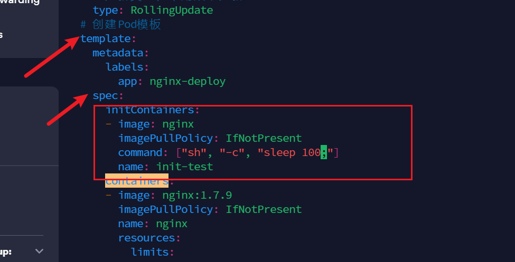The width and height of the screenshot is (515, 262).
Task: Click the '# 创建Pod模板' comment line
Action: 120,24
